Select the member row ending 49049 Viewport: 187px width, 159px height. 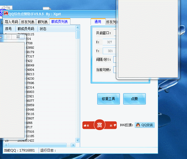click(x=51, y=65)
